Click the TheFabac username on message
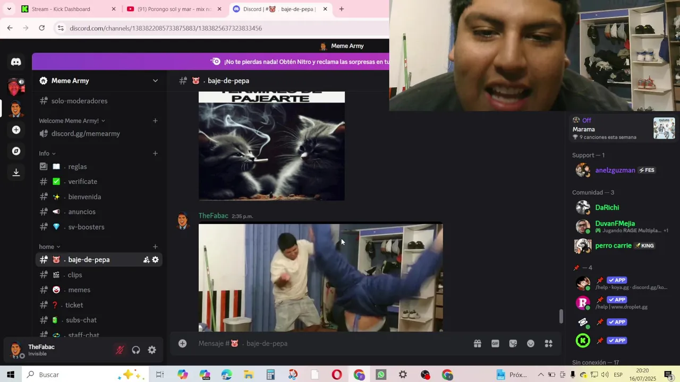 213,216
